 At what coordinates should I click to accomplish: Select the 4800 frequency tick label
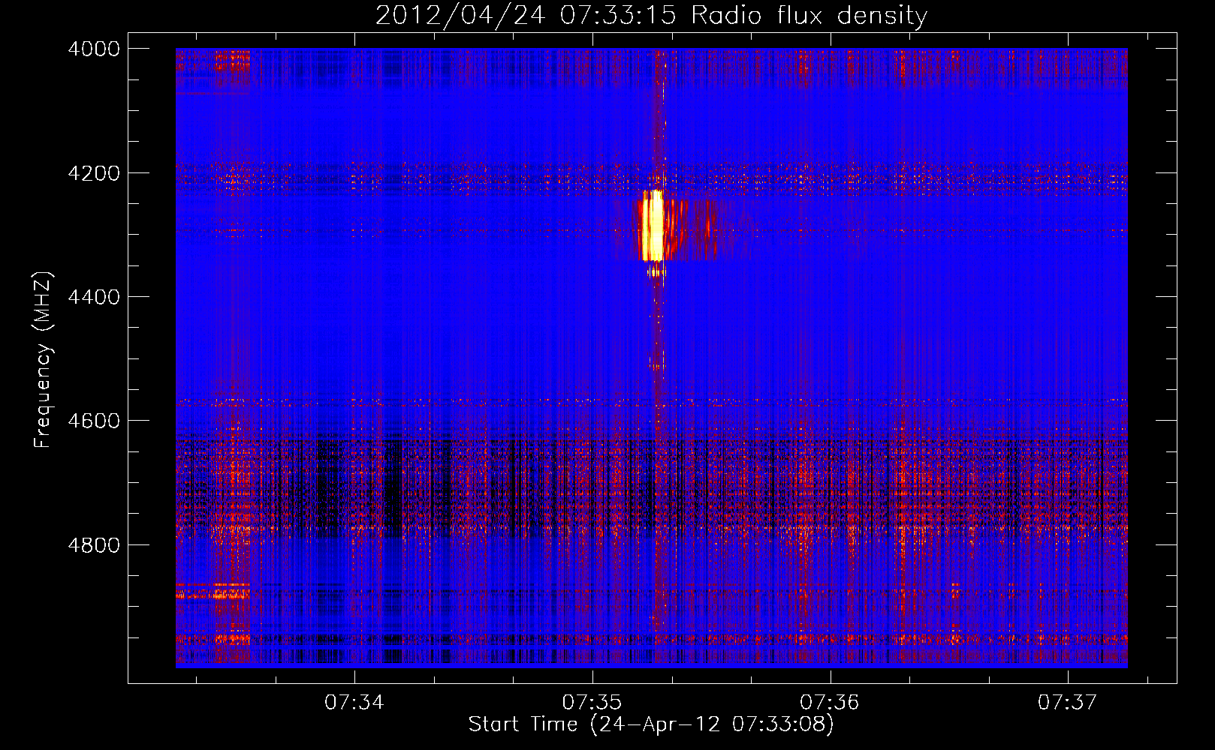pos(94,544)
